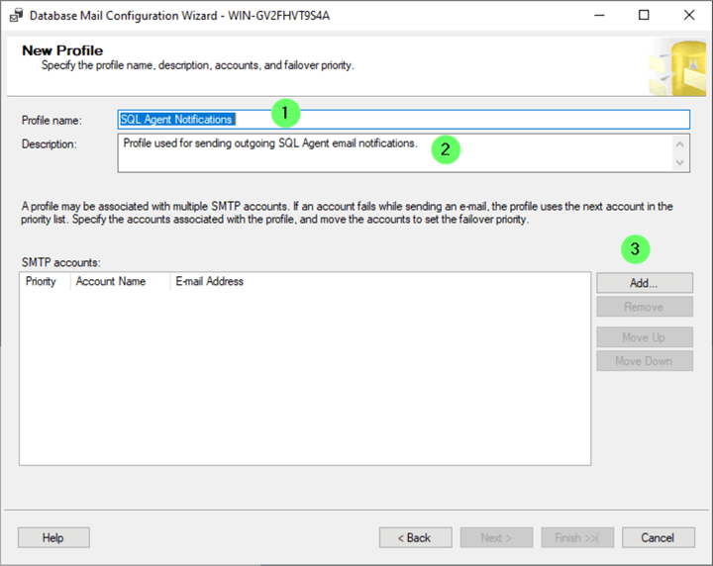
Task: Minimize the wizard window
Action: pyautogui.click(x=599, y=16)
